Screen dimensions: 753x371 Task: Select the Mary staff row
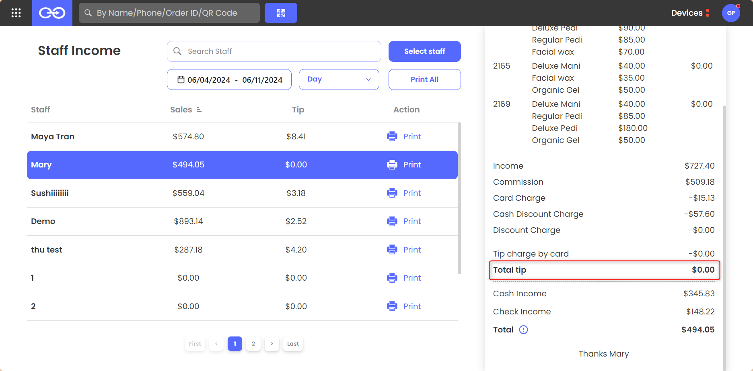[x=242, y=165]
